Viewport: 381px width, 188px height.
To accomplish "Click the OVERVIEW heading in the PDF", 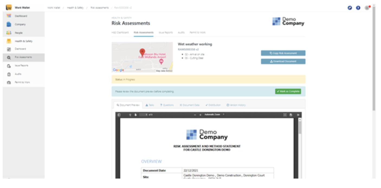I will [x=151, y=162].
